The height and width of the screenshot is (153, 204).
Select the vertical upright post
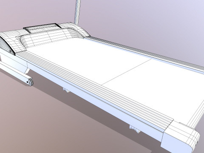tap(77, 13)
